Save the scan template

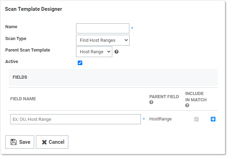[20, 142]
